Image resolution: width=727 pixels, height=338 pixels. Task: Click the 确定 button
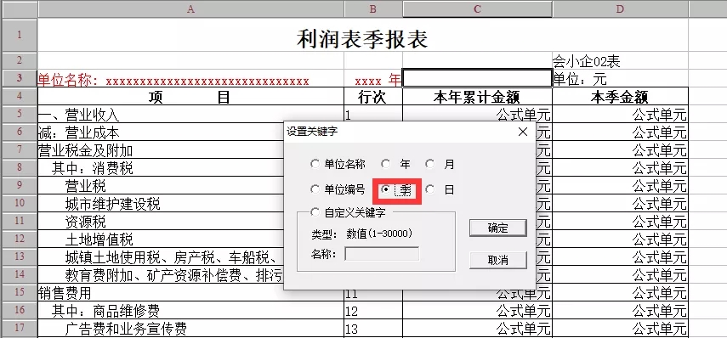(498, 228)
